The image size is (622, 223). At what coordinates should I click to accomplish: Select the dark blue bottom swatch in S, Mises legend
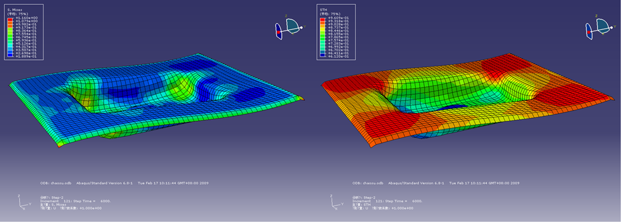pyautogui.click(x=10, y=55)
